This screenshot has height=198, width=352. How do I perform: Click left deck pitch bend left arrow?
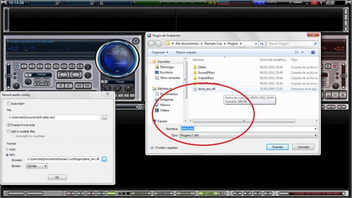click(x=60, y=85)
